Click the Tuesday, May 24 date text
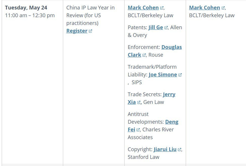This screenshot has height=166, width=246. pos(26,8)
